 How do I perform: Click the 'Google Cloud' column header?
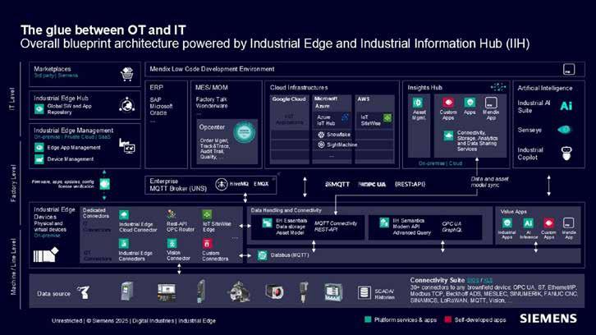point(289,99)
